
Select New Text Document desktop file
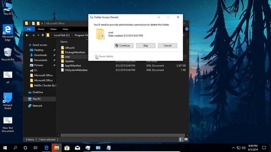[x=8, y=125]
